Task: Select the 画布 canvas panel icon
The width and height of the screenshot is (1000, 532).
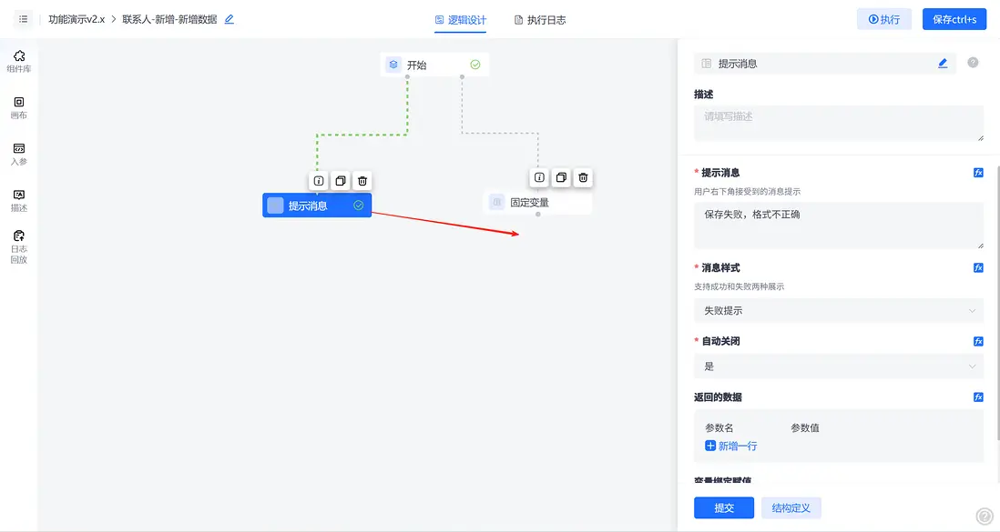Action: pos(18,108)
